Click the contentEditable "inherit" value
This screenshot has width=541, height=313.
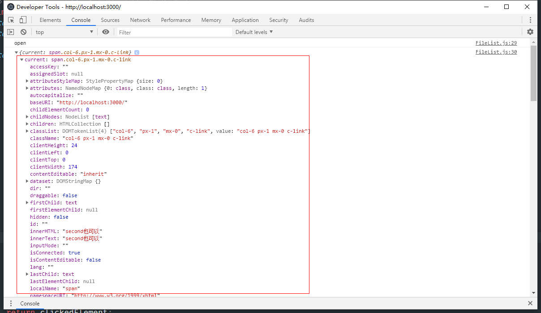point(94,174)
